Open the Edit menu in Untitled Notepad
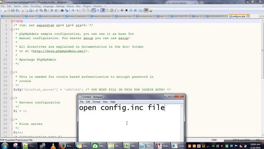This screenshot has height=149, width=264. coord(88,102)
